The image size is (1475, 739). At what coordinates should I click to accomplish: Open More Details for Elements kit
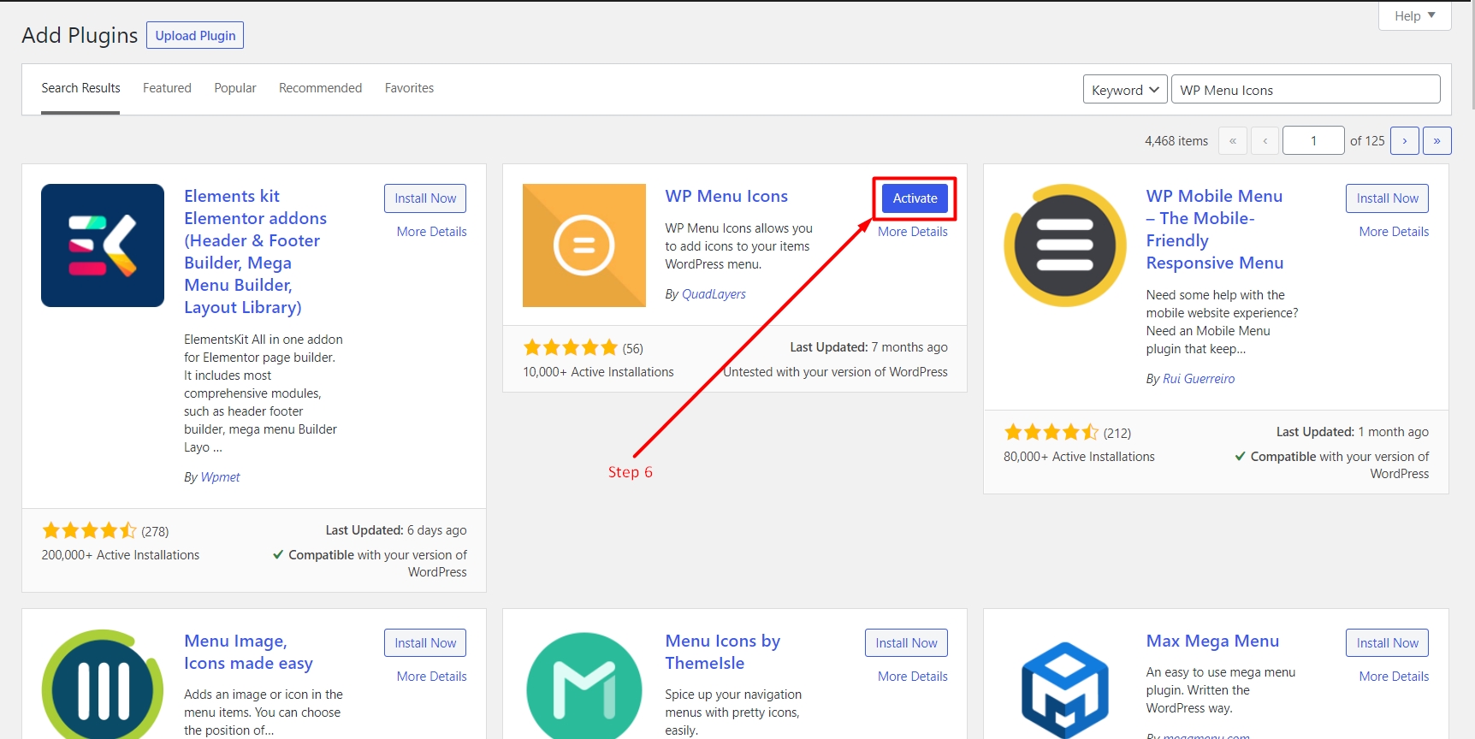pyautogui.click(x=432, y=232)
